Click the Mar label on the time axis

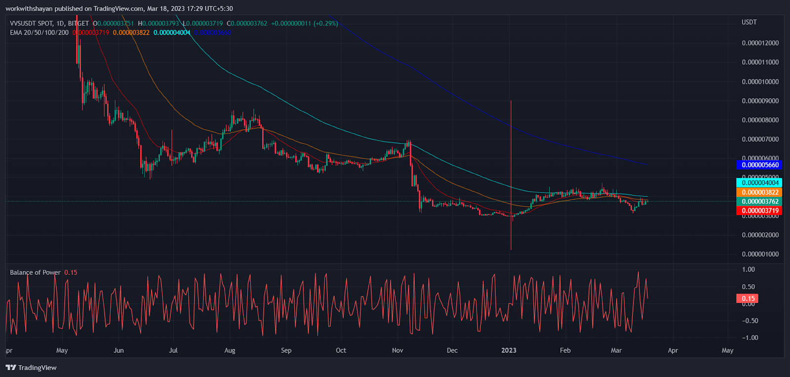pyautogui.click(x=616, y=350)
